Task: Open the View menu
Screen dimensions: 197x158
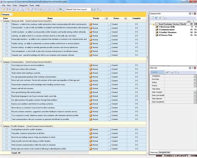Action: [x=9, y=5]
